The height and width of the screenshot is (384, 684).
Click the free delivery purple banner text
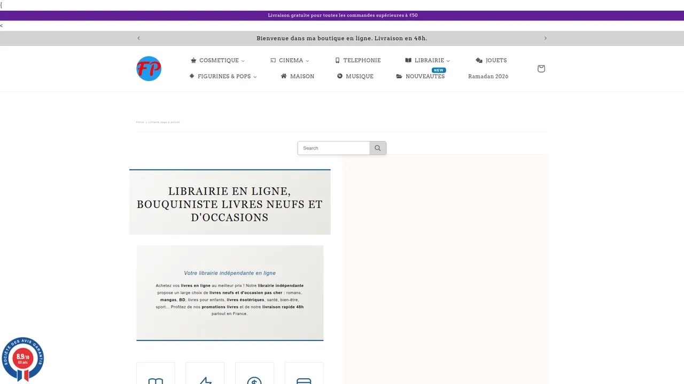[x=343, y=15]
